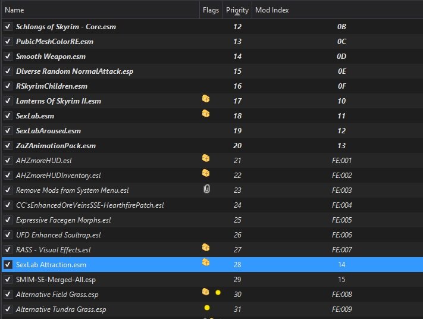Toggle UFD Enhanced Soultrap.esl checkbox

pyautogui.click(x=8, y=235)
